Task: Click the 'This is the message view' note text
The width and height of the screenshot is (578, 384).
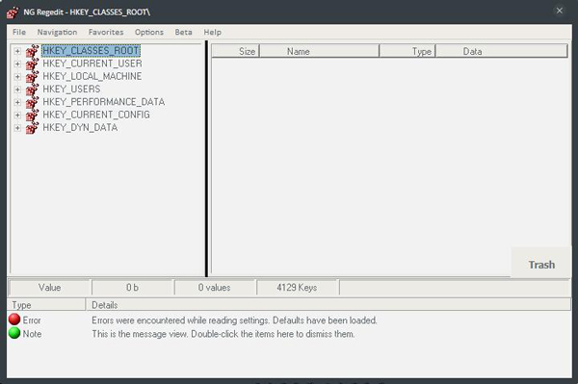Action: coord(223,334)
